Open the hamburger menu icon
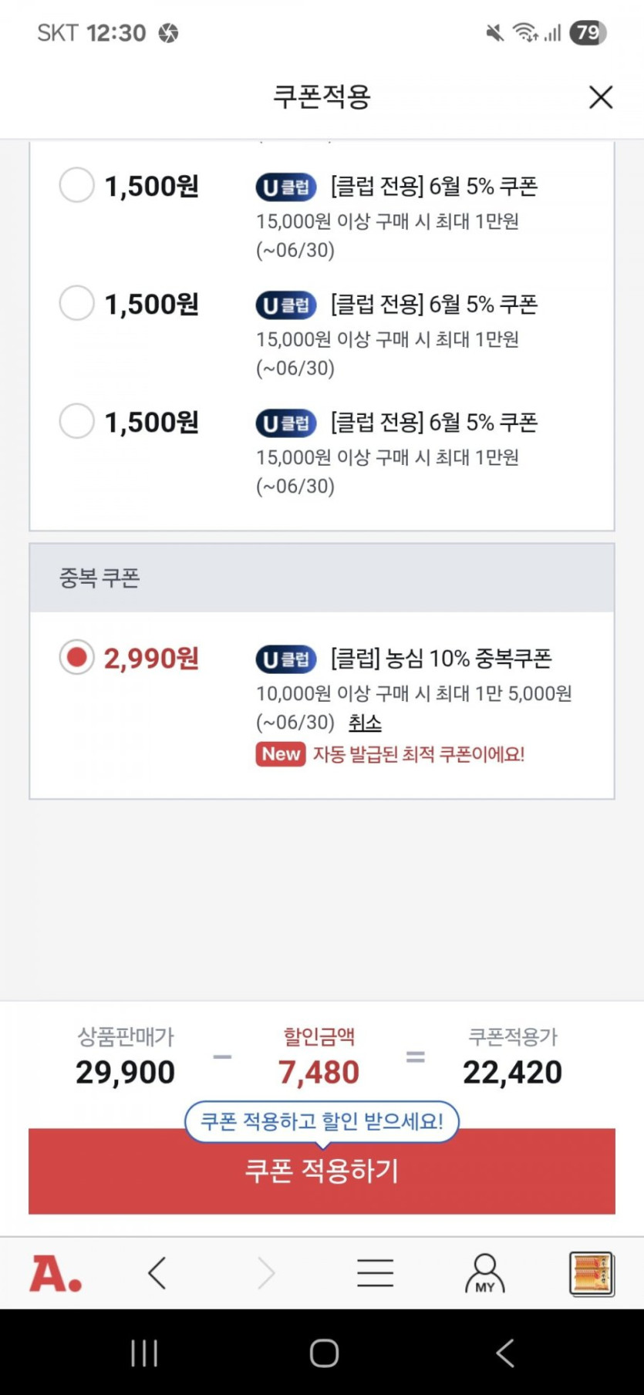This screenshot has width=644, height=1395. pyautogui.click(x=376, y=1273)
